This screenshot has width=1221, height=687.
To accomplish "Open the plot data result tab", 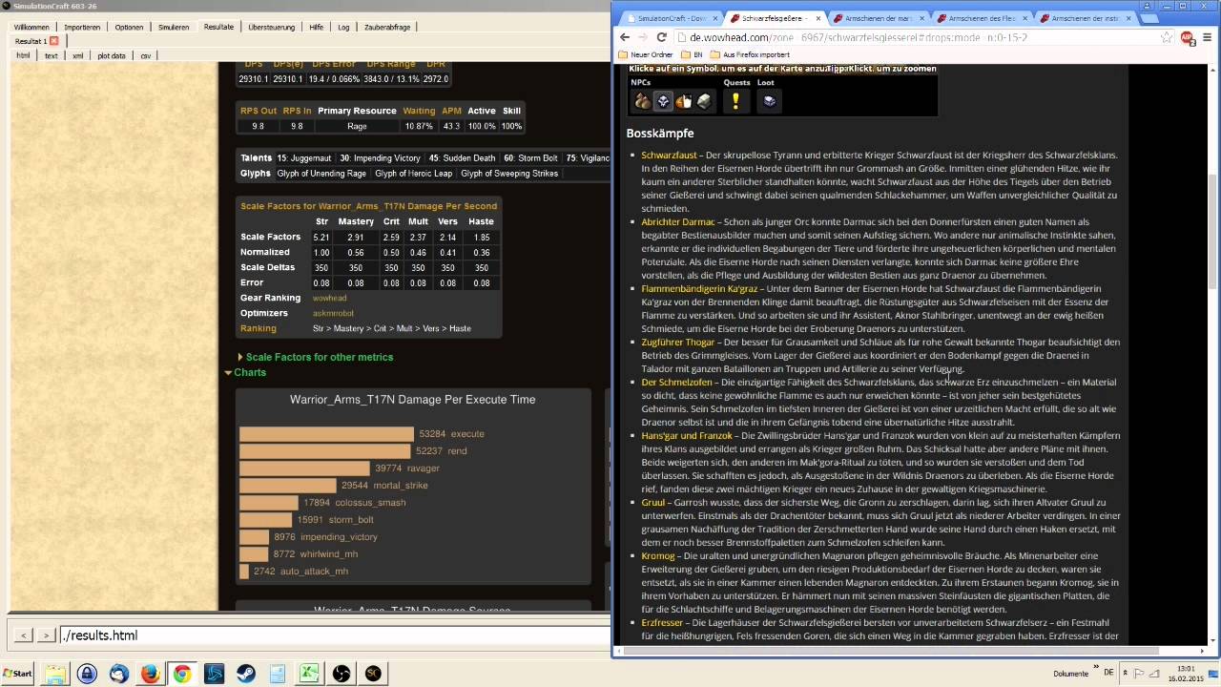I will pyautogui.click(x=112, y=55).
